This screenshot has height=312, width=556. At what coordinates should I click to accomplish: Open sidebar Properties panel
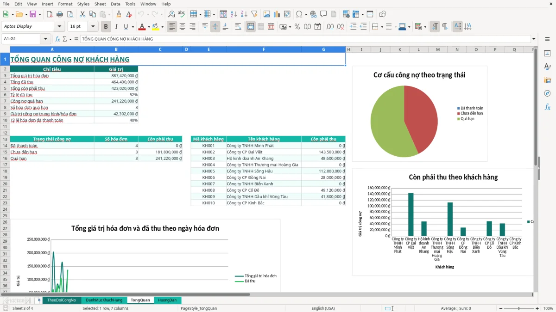click(547, 54)
